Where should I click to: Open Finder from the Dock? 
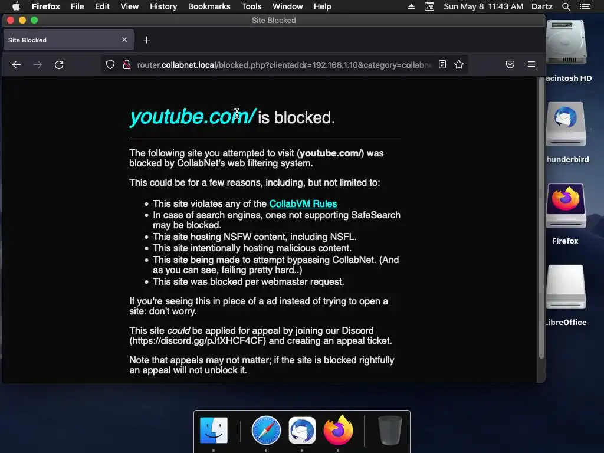[x=214, y=430]
